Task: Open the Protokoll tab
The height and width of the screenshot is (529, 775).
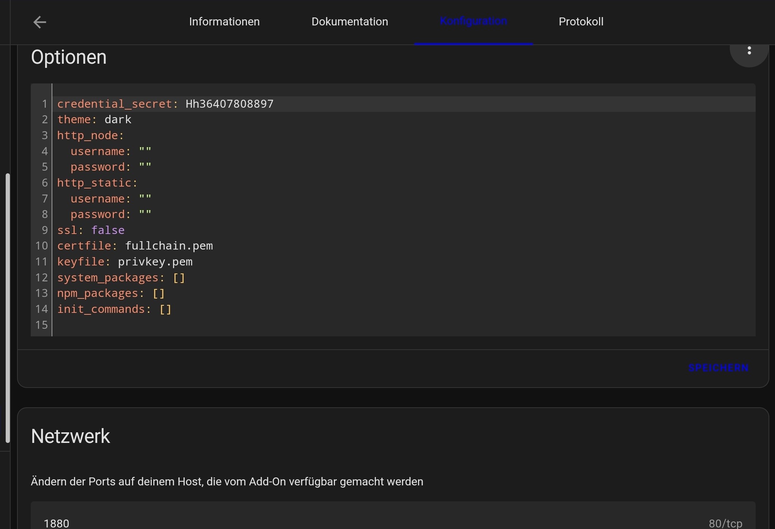Action: point(581,22)
